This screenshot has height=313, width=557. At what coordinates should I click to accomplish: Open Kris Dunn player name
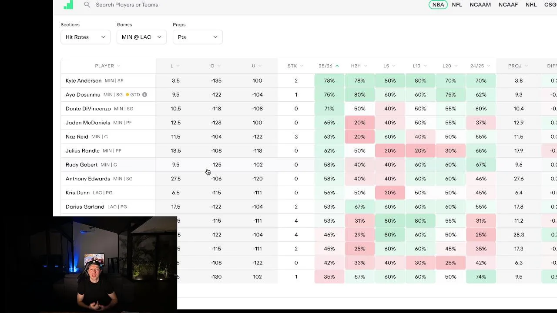tap(77, 193)
